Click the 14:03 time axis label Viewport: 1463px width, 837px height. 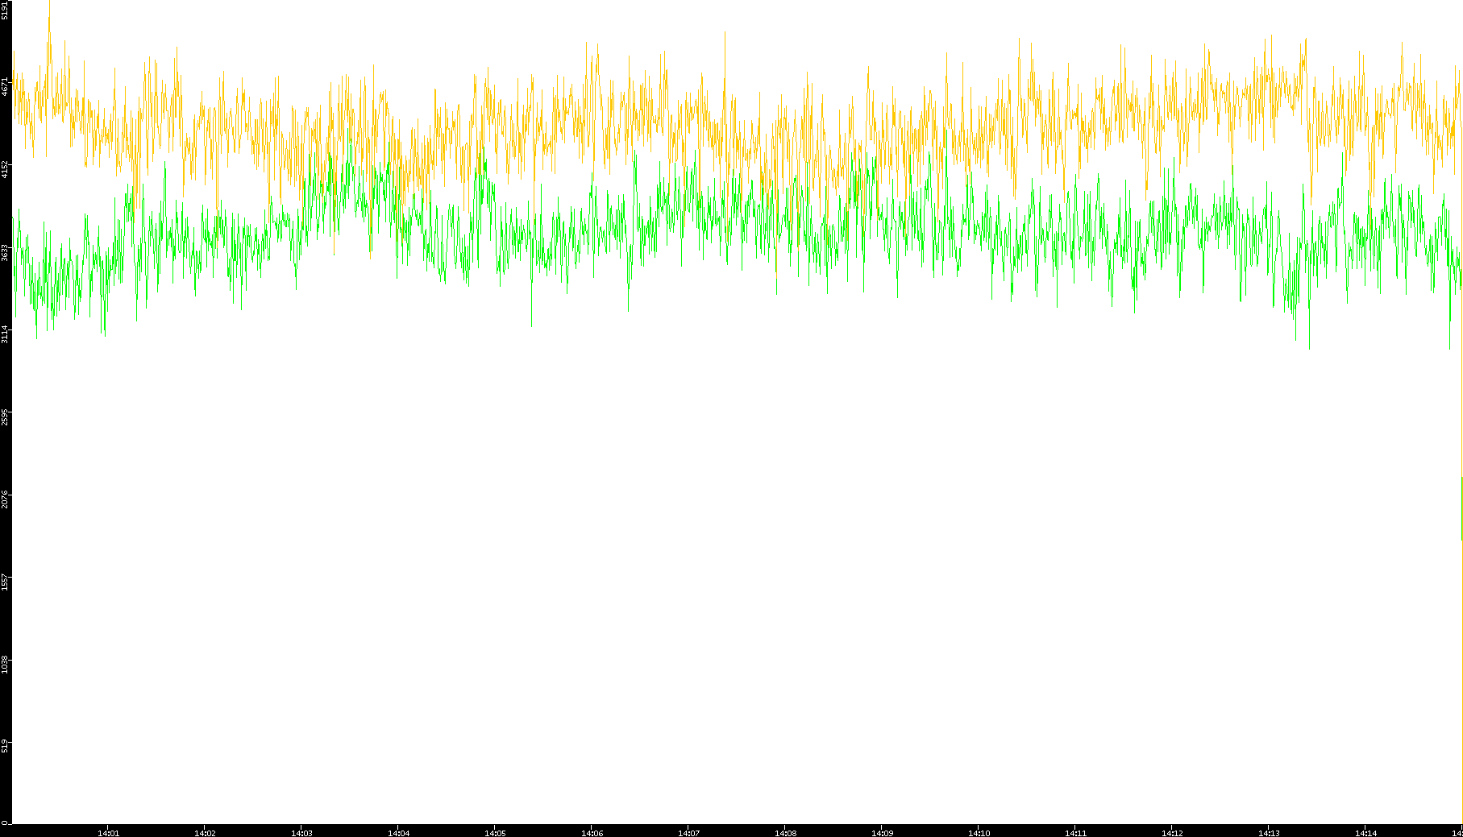[x=301, y=833]
